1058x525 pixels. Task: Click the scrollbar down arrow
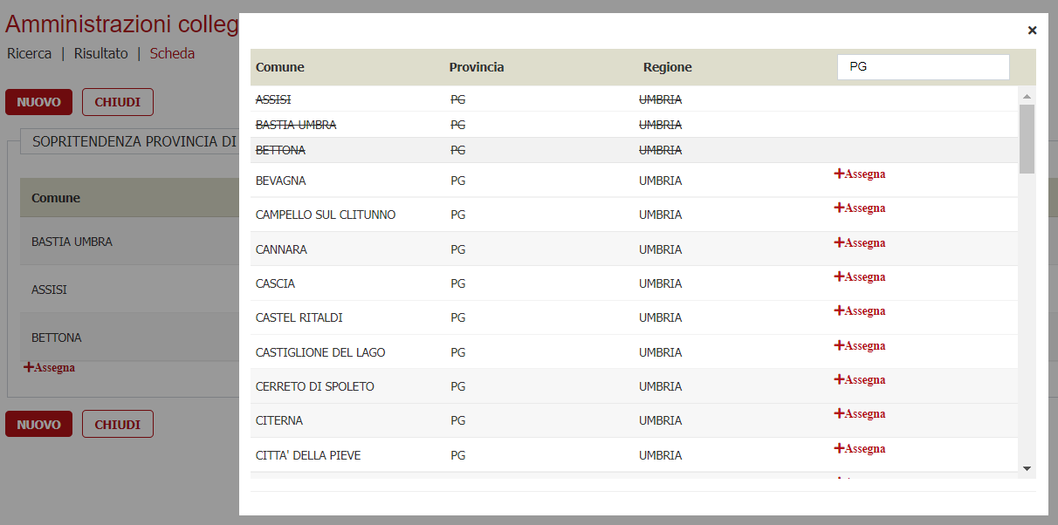(x=1026, y=469)
